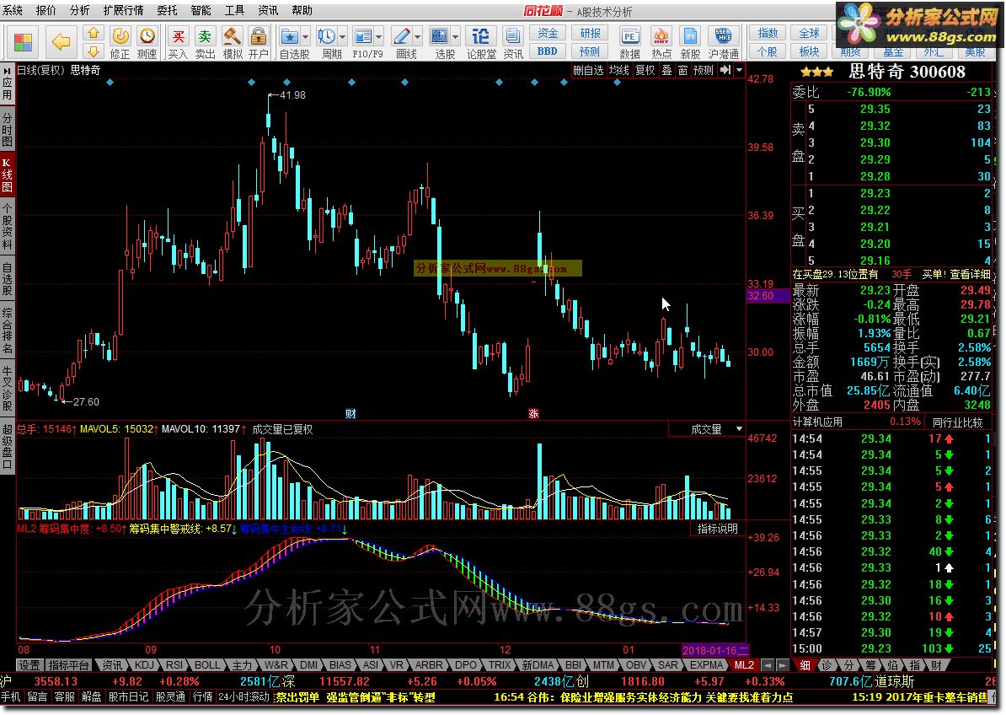Expand the F10/F9 dropdown arrow
Viewport: 1006px width, 715px height.
(379, 36)
